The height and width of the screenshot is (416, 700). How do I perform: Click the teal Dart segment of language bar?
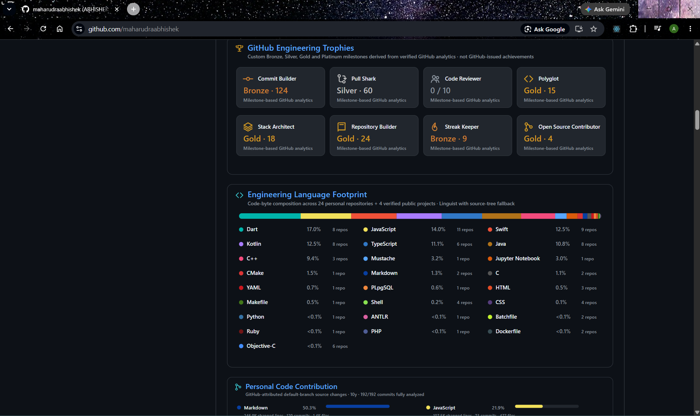tap(270, 216)
